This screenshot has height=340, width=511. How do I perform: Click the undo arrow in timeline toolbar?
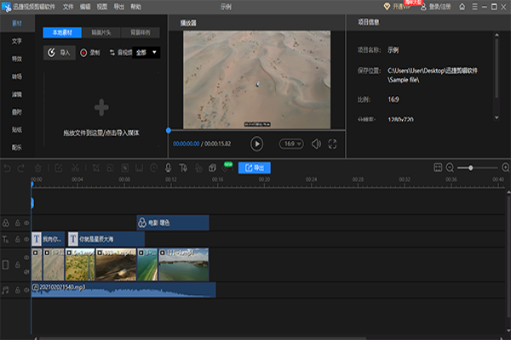click(9, 167)
